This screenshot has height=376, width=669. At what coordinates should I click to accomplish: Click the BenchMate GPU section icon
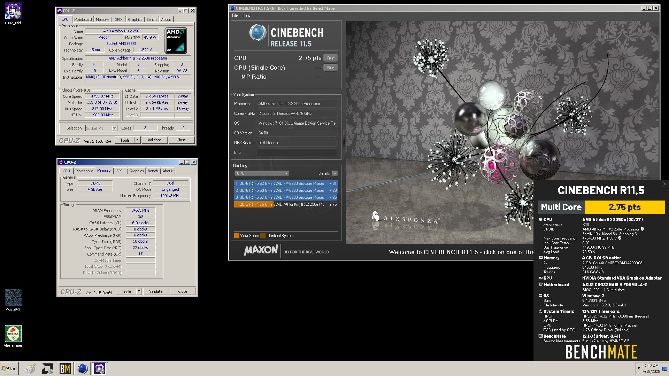click(x=541, y=278)
